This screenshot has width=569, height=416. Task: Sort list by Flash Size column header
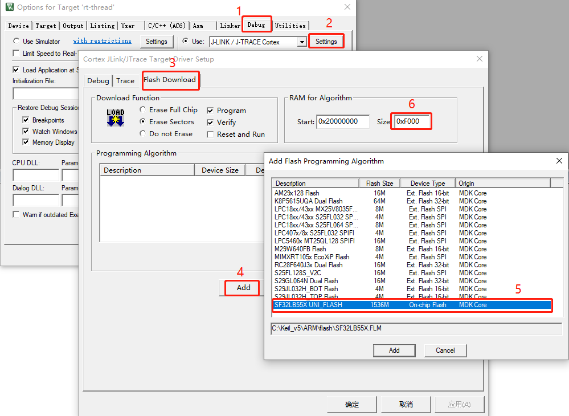(379, 183)
